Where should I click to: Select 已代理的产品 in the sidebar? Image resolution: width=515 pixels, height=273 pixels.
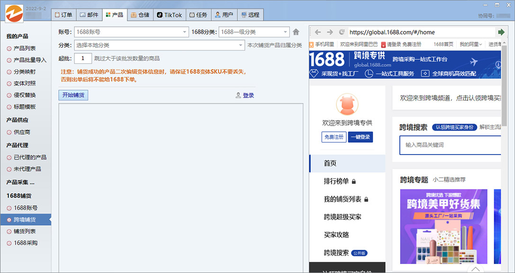[30, 157]
